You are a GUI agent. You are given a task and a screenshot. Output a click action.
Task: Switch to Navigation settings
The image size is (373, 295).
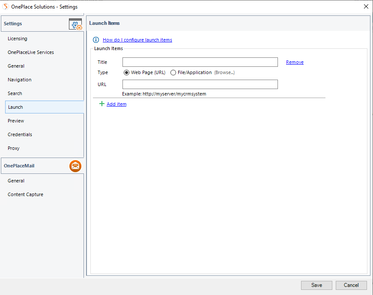(20, 80)
